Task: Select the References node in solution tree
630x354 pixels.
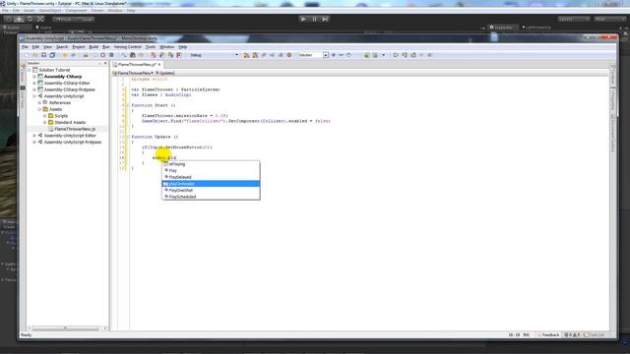Action: (60, 102)
